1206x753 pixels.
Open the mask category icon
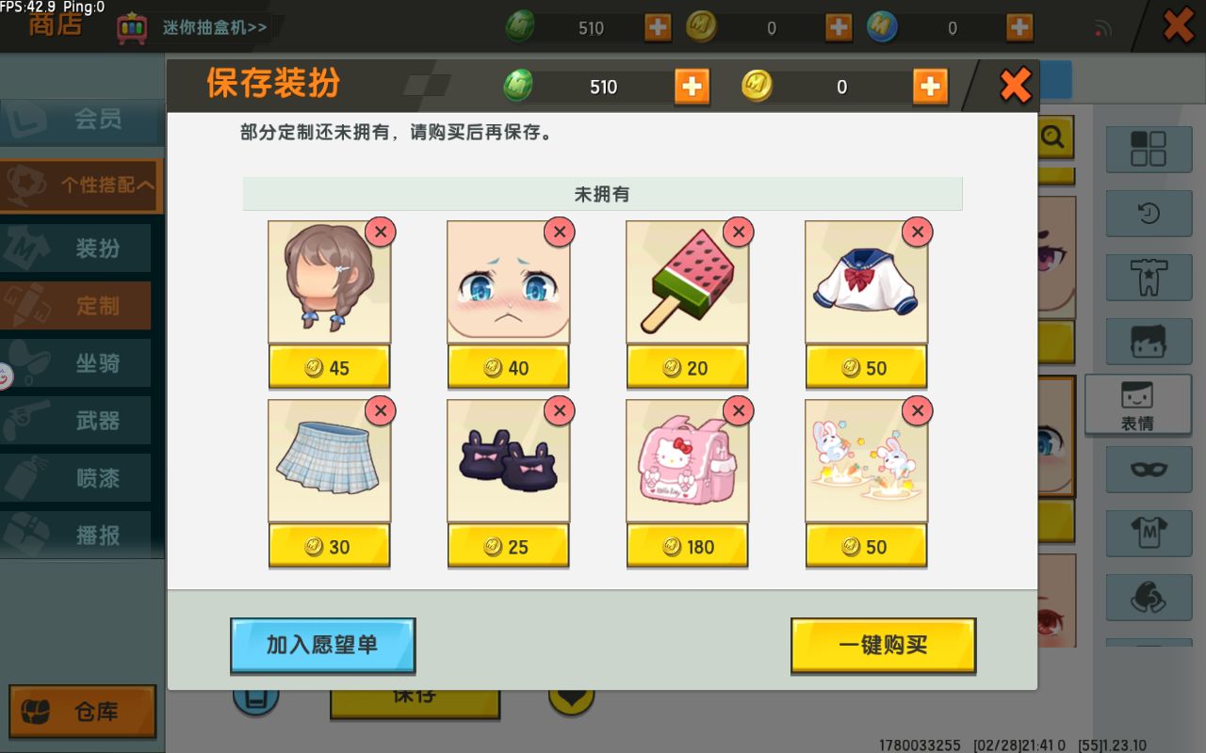click(x=1148, y=468)
